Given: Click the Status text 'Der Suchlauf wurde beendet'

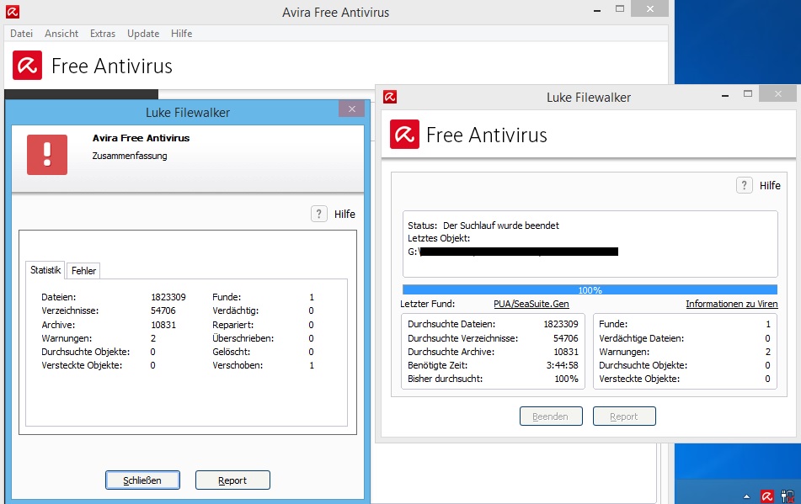Looking at the screenshot, I should pos(500,225).
